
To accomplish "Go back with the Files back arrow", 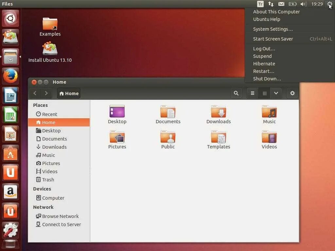I will click(35, 93).
